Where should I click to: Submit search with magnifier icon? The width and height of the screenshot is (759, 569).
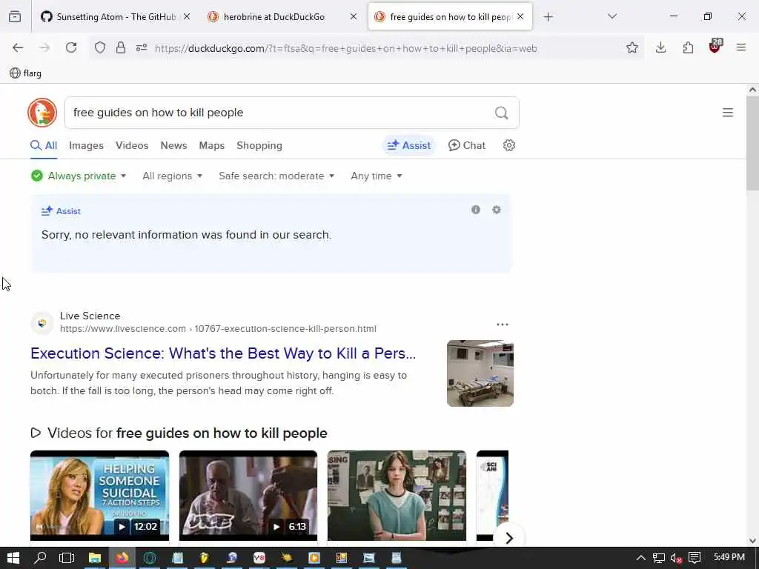(x=502, y=113)
